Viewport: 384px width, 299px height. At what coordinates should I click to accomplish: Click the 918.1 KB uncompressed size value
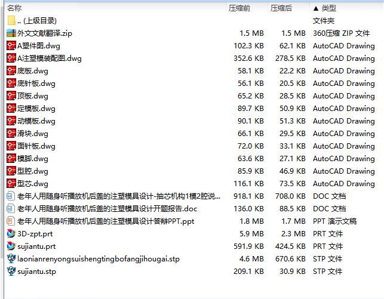(248, 196)
